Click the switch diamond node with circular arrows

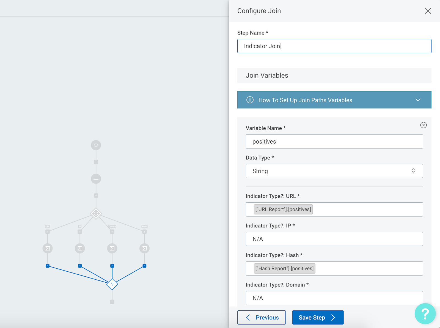[96, 214]
